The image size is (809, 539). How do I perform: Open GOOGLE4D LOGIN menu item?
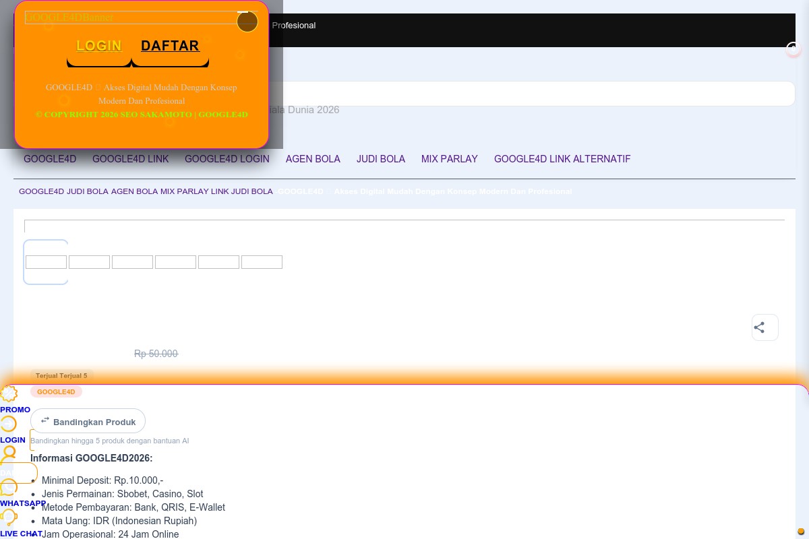click(227, 159)
